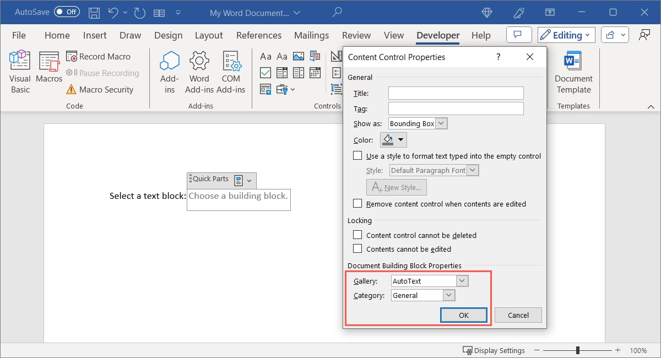Check 'Contents cannot be edited'
Screen dimensions: 661x358
point(357,249)
